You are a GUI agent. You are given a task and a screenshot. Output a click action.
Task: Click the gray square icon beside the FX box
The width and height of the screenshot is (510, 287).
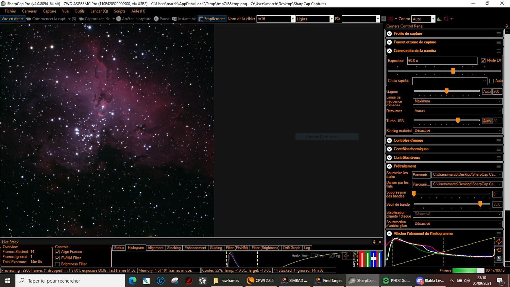click(x=384, y=19)
